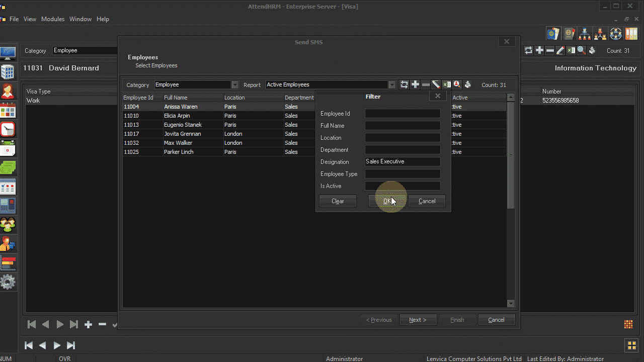Image resolution: width=644 pixels, height=362 pixels.
Task: Open the Modules menu
Action: pos(53,19)
